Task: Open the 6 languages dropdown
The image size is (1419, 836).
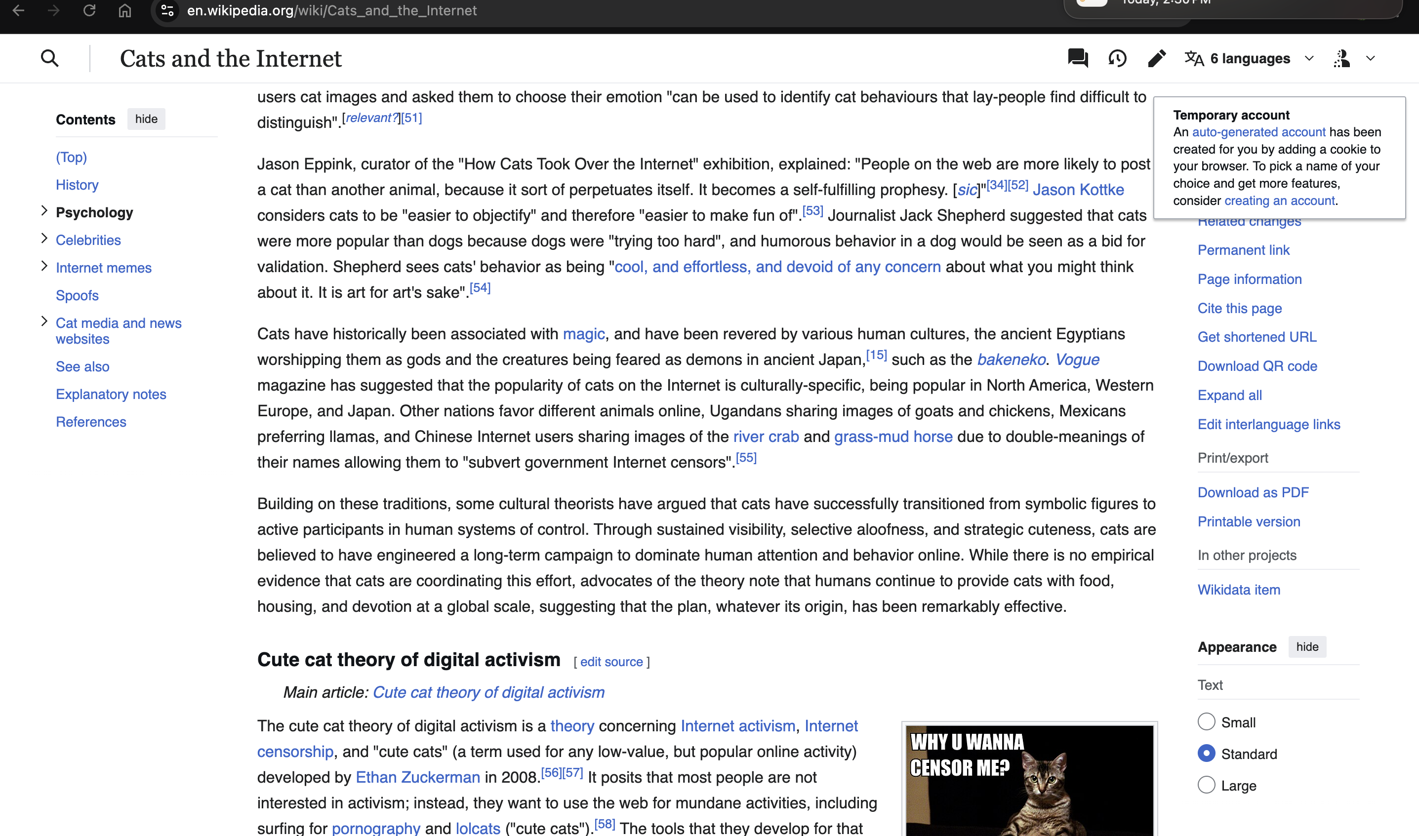Action: coord(1249,58)
